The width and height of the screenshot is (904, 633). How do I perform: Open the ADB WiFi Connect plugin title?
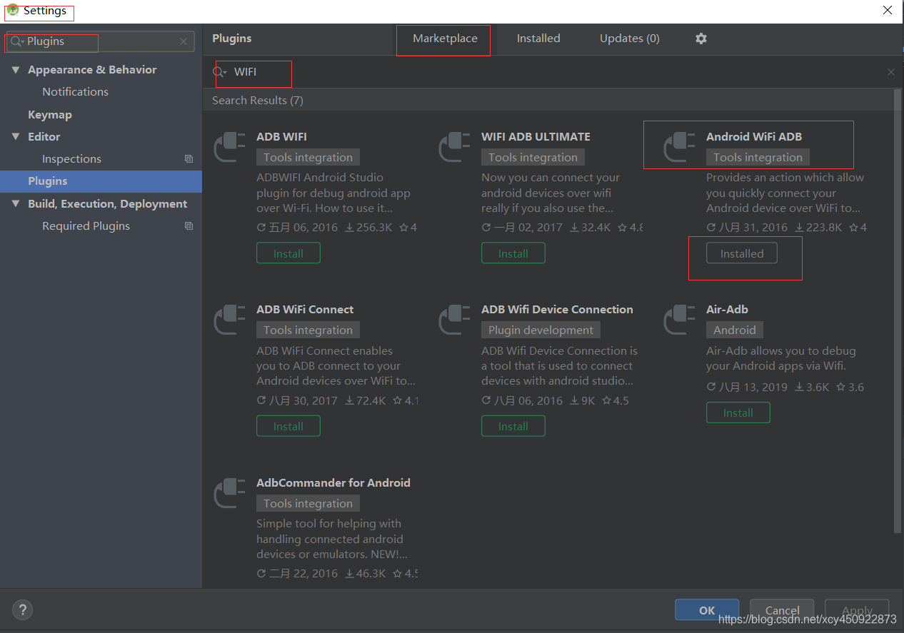point(305,310)
